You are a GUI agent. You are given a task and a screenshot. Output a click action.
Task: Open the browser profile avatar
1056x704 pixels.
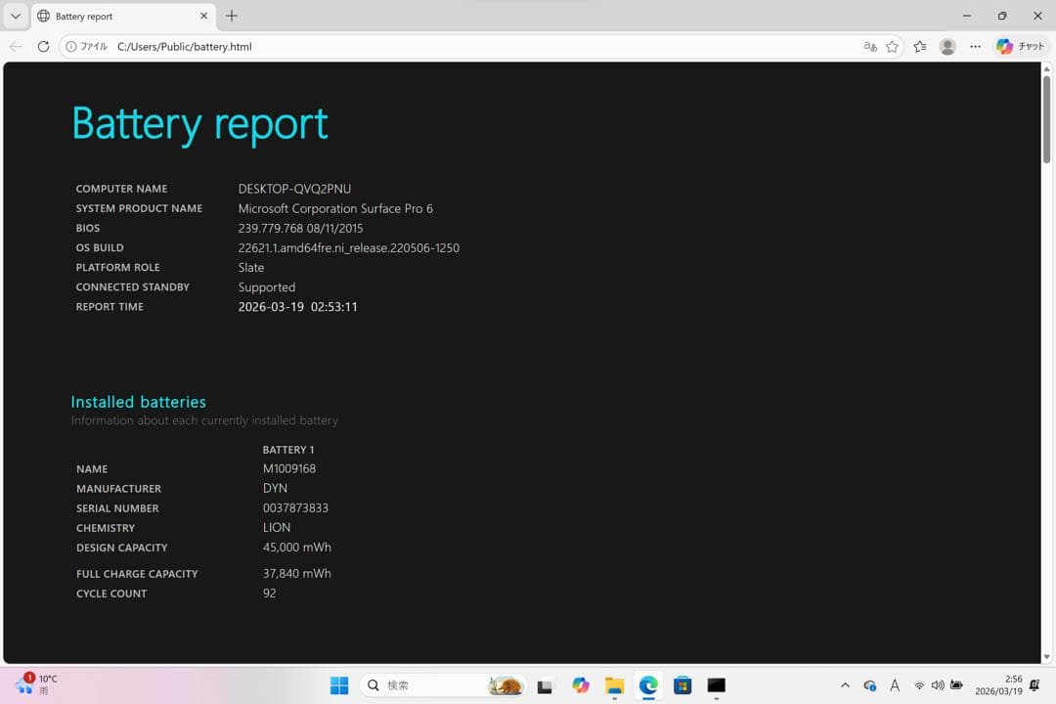click(946, 46)
